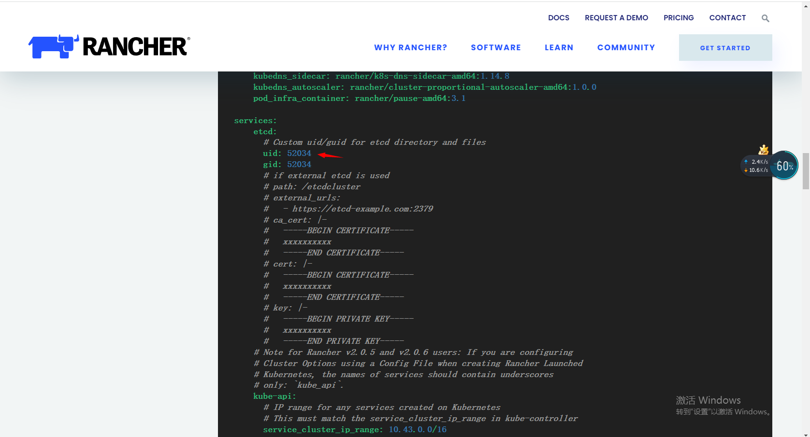Click the GET STARTED button

point(725,47)
